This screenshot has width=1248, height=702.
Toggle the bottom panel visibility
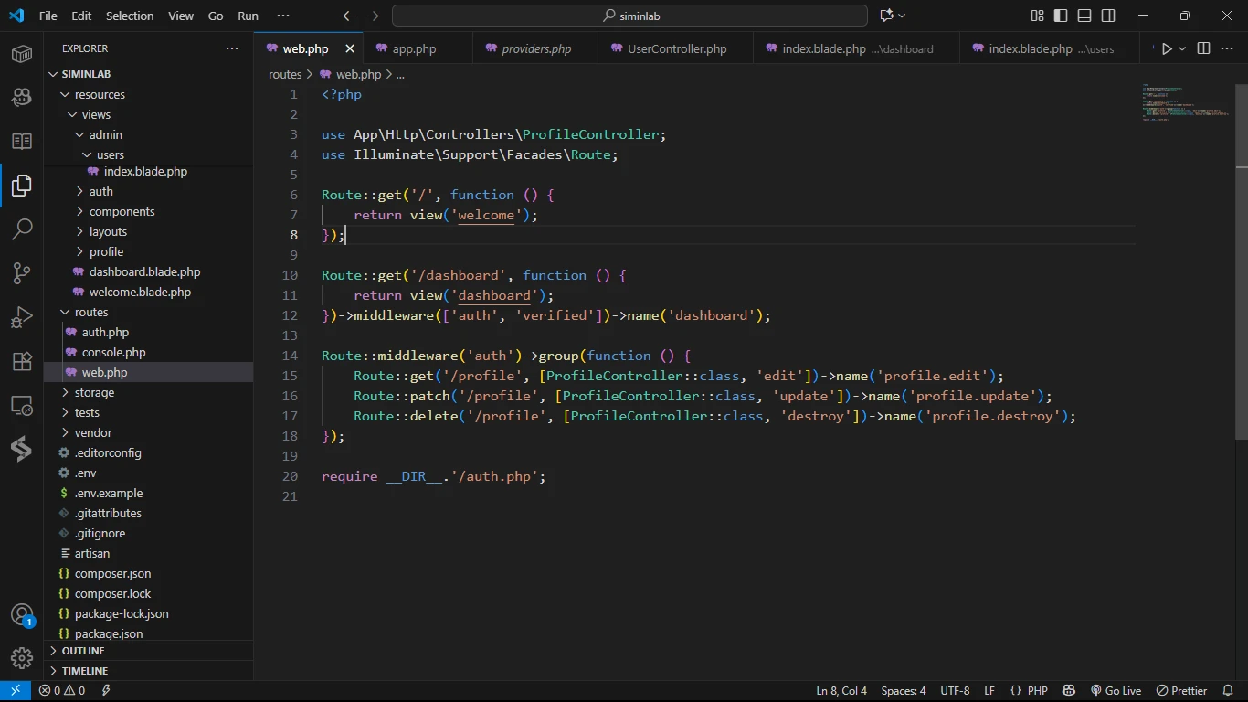click(x=1084, y=16)
